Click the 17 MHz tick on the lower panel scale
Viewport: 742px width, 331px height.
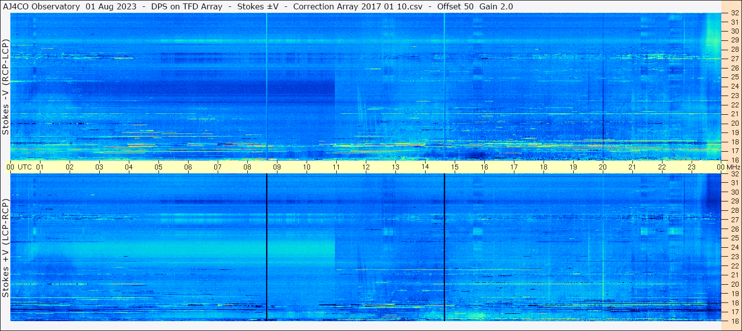coord(734,312)
